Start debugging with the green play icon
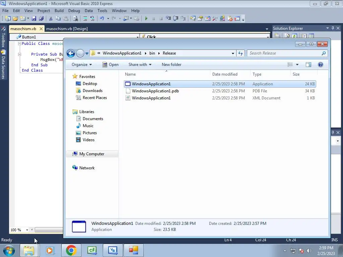The image size is (343, 257). click(x=146, y=19)
